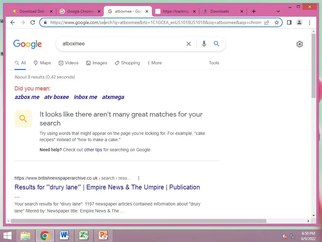Select the Images results tab
The image size is (322, 242).
click(97, 63)
